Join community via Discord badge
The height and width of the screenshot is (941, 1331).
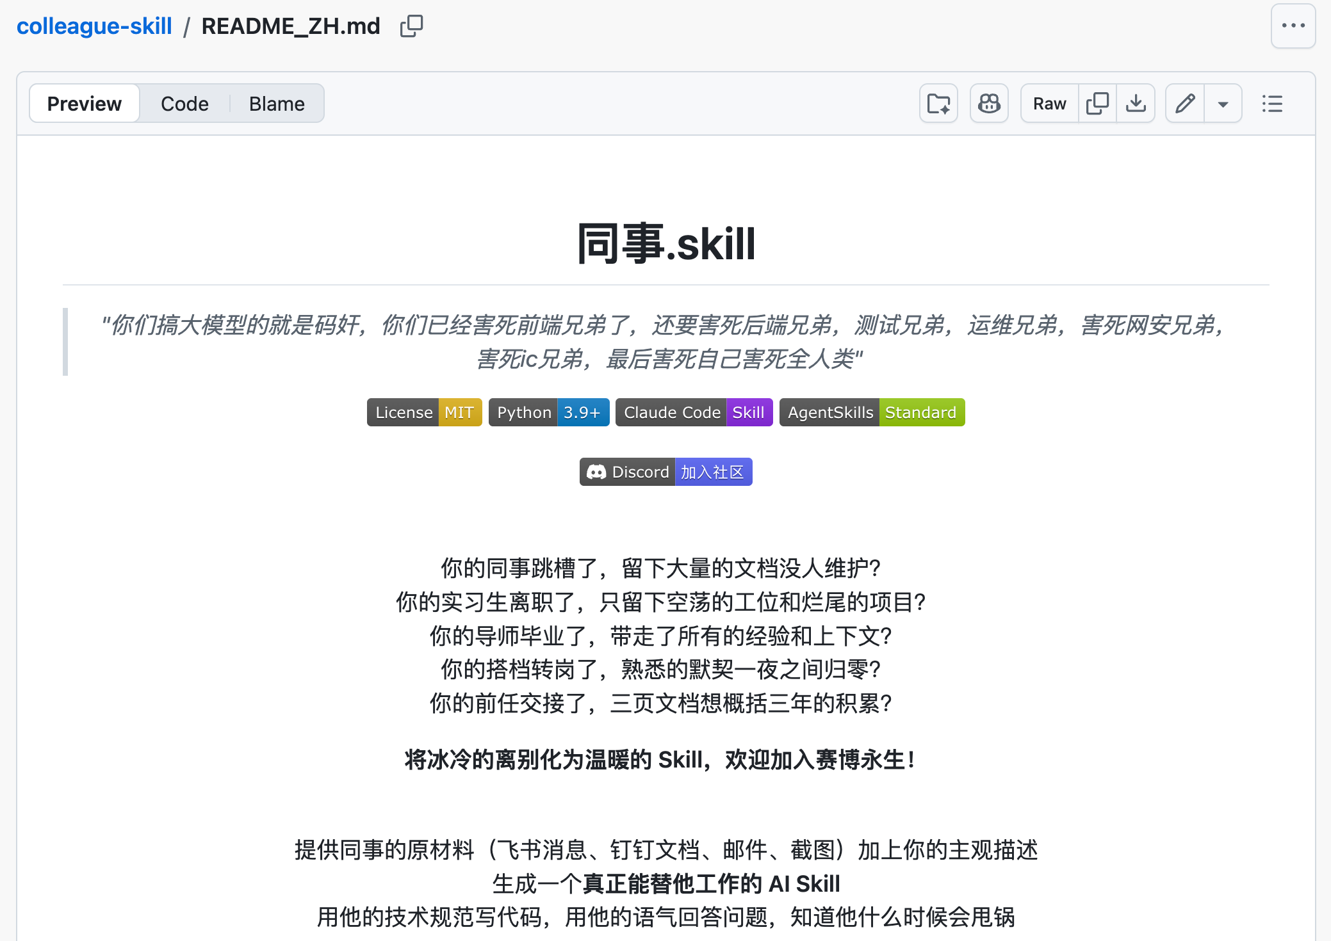[665, 472]
